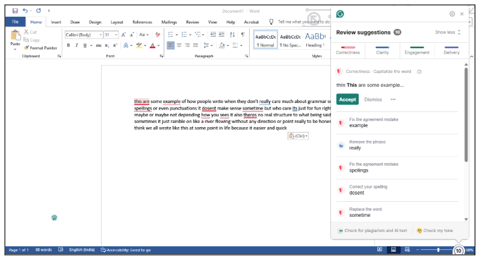Save document with the Save icon
479x259 pixels.
pos(14,11)
